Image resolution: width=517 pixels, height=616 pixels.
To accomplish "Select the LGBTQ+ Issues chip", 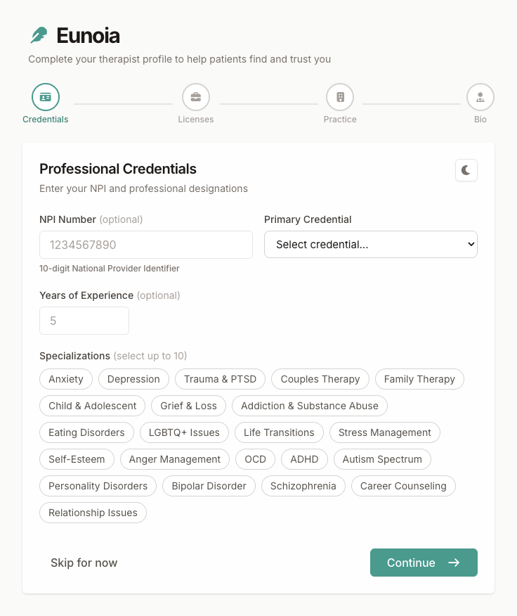I will [x=184, y=432].
